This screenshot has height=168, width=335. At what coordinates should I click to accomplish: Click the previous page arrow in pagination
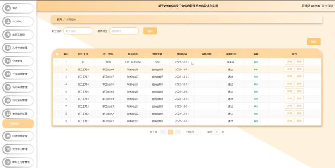coord(163,132)
